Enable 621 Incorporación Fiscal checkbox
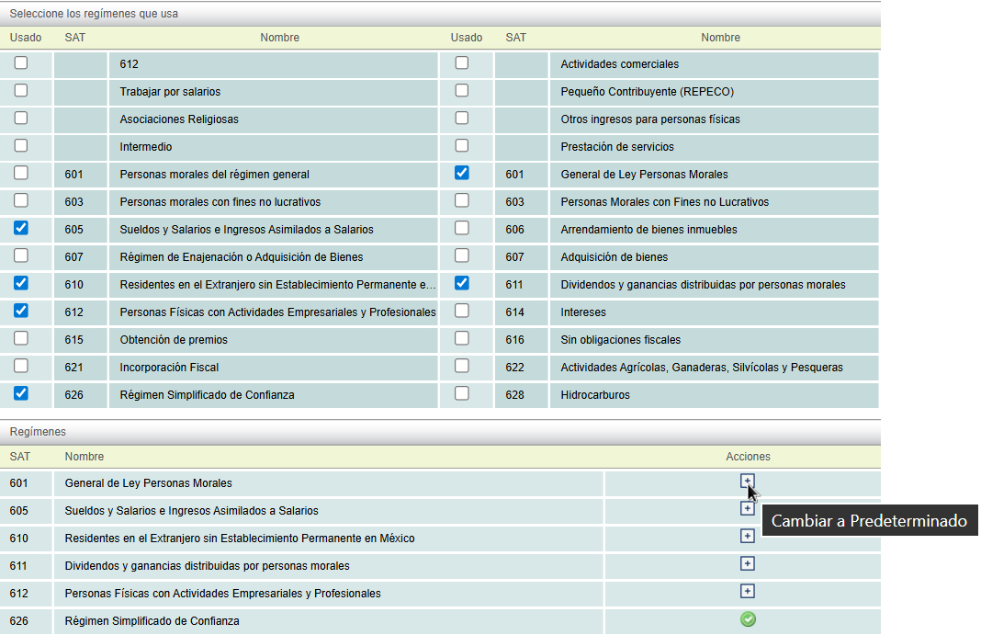The width and height of the screenshot is (981, 635). (x=21, y=366)
